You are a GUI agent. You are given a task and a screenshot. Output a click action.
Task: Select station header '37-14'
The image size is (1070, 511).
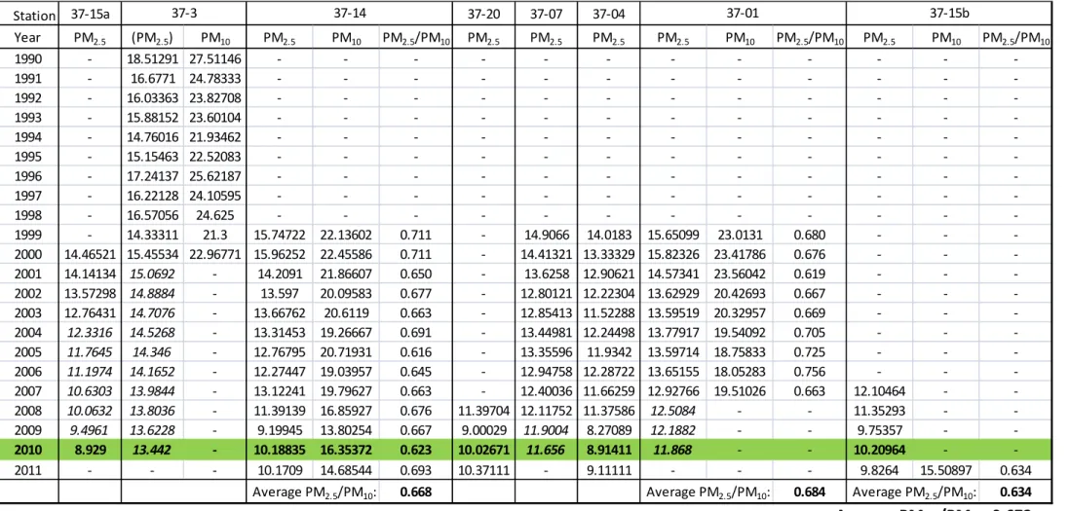349,14
